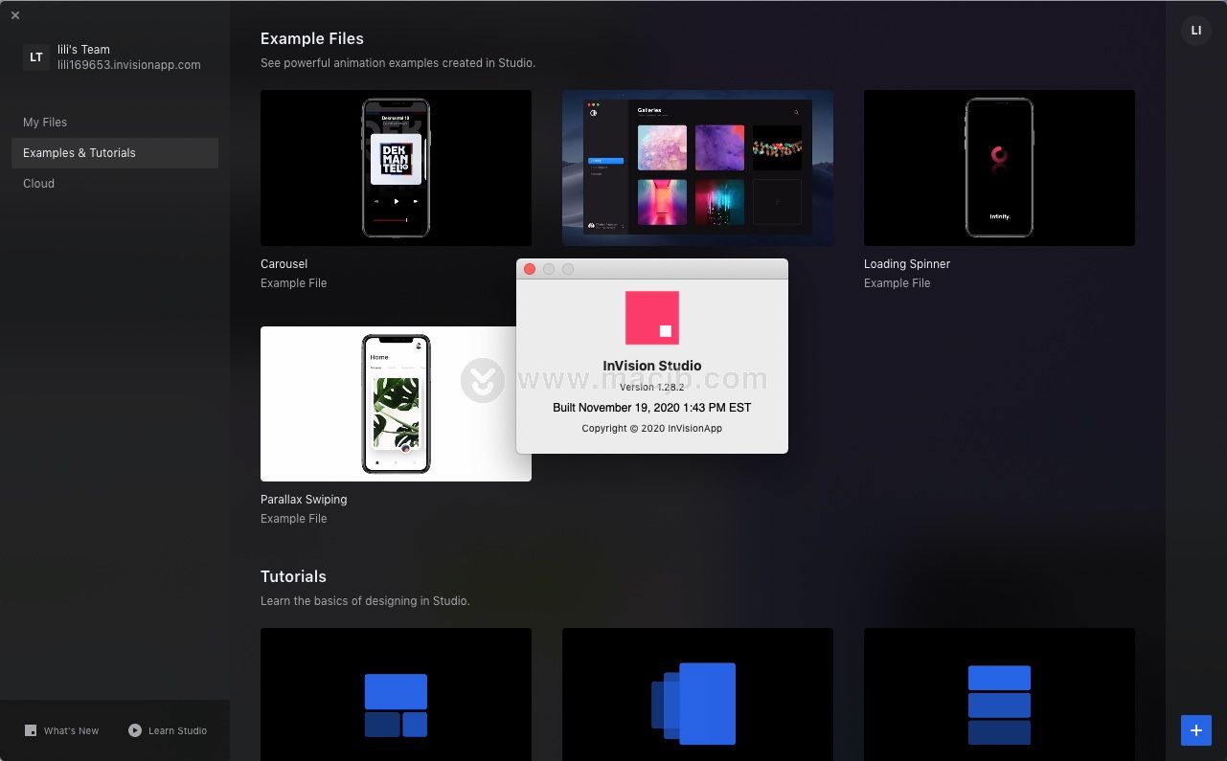
Task: Click the InVision Studio logo in About dialog
Action: pyautogui.click(x=652, y=318)
